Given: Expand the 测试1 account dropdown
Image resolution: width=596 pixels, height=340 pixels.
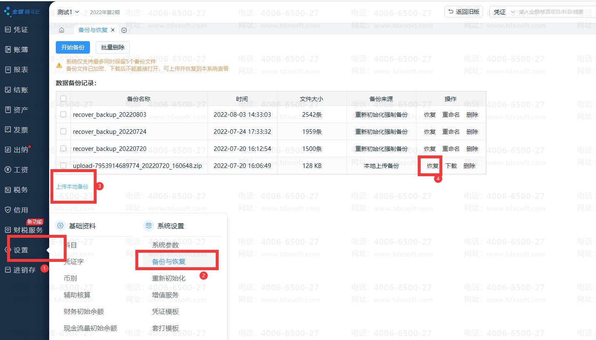Looking at the screenshot, I should (68, 12).
